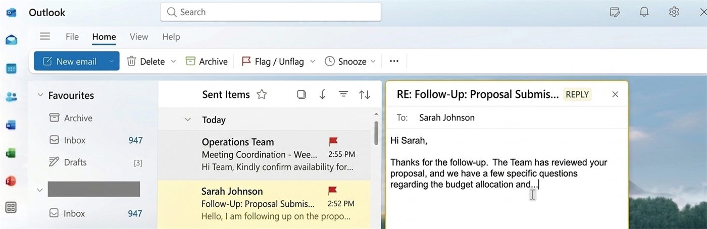The image size is (707, 229).
Task: Open the notifications bell
Action: [644, 12]
